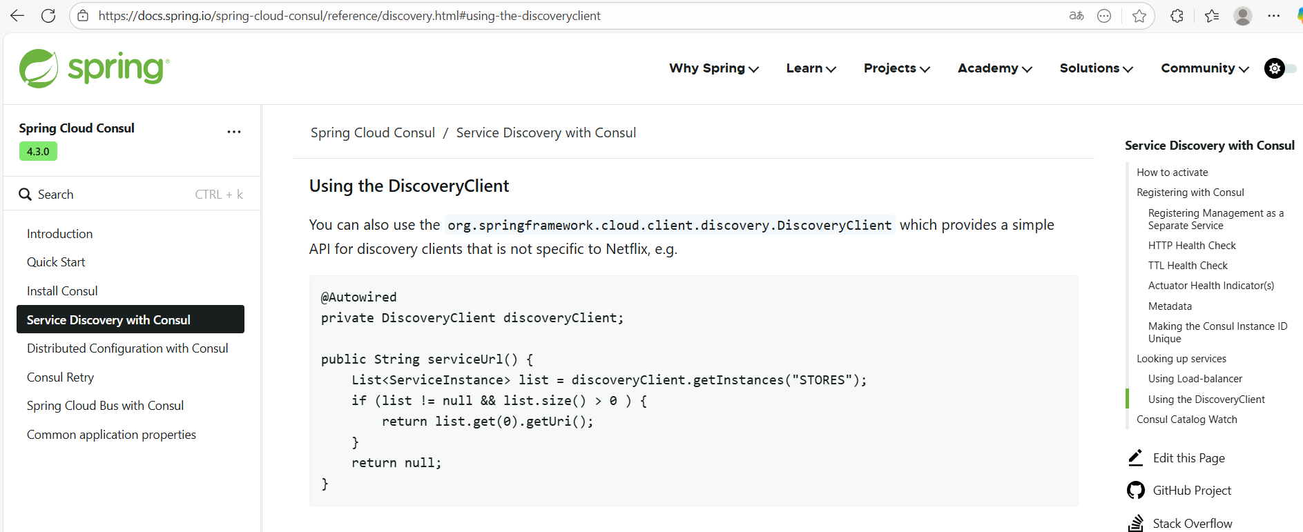The height and width of the screenshot is (532, 1303).
Task: Go to Install Consul page
Action: 62,291
